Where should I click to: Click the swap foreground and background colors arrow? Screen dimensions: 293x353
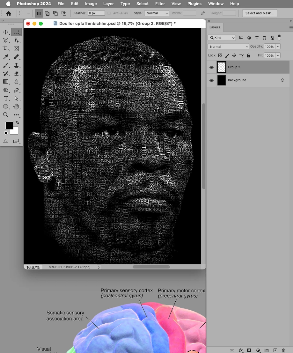point(17,123)
